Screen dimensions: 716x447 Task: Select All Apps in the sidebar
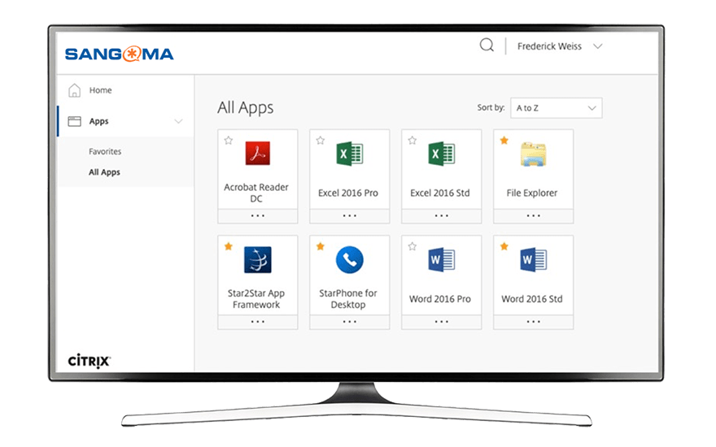[104, 172]
